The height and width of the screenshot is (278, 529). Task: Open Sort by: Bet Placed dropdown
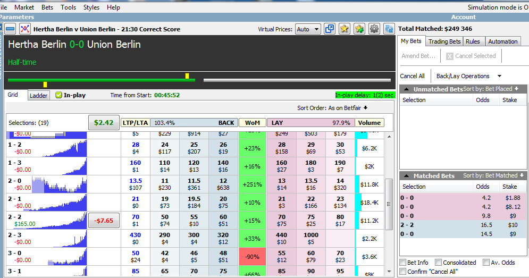pos(491,89)
